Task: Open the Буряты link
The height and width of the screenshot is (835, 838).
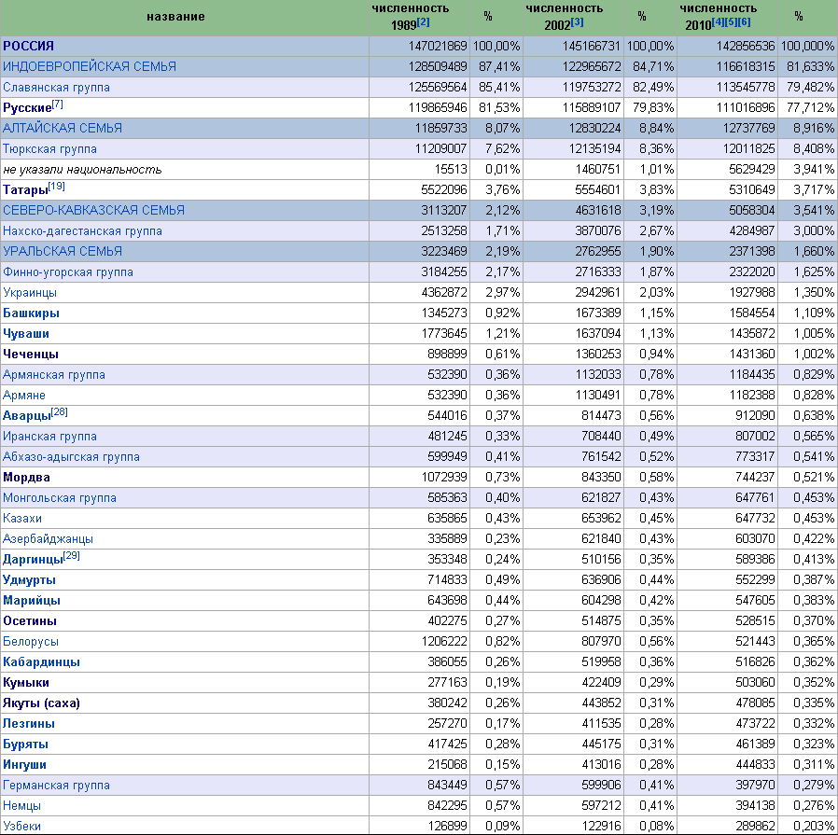Action: (x=25, y=745)
